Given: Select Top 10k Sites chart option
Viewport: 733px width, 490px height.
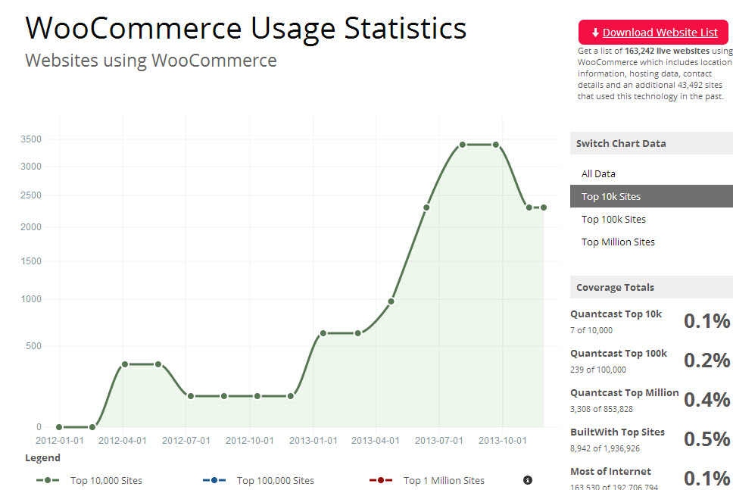Looking at the screenshot, I should 652,196.
